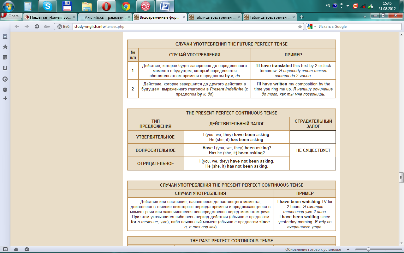This screenshot has height=253, width=404.
Task: Toggle the sidebar panel from status bar
Action: tap(5, 249)
